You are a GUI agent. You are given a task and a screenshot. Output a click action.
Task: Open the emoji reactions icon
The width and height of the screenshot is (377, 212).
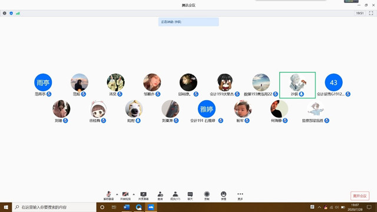click(x=224, y=196)
